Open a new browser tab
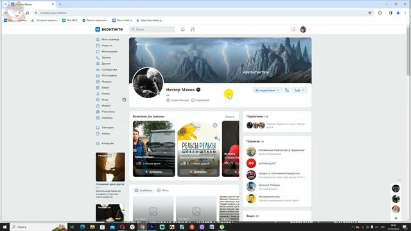This screenshot has height=231, width=411. click(60, 4)
